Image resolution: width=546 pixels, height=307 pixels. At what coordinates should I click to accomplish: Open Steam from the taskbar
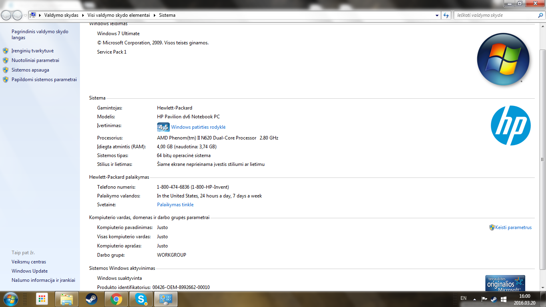click(x=92, y=299)
